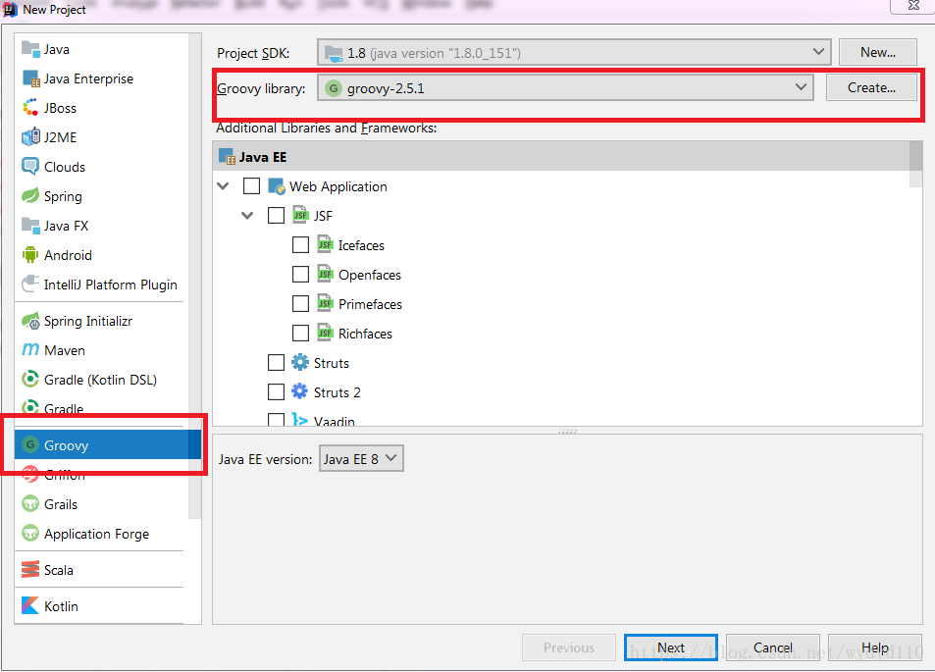Click the Groovy icon in the sidebar
Viewport: 935px width, 672px height.
click(30, 444)
